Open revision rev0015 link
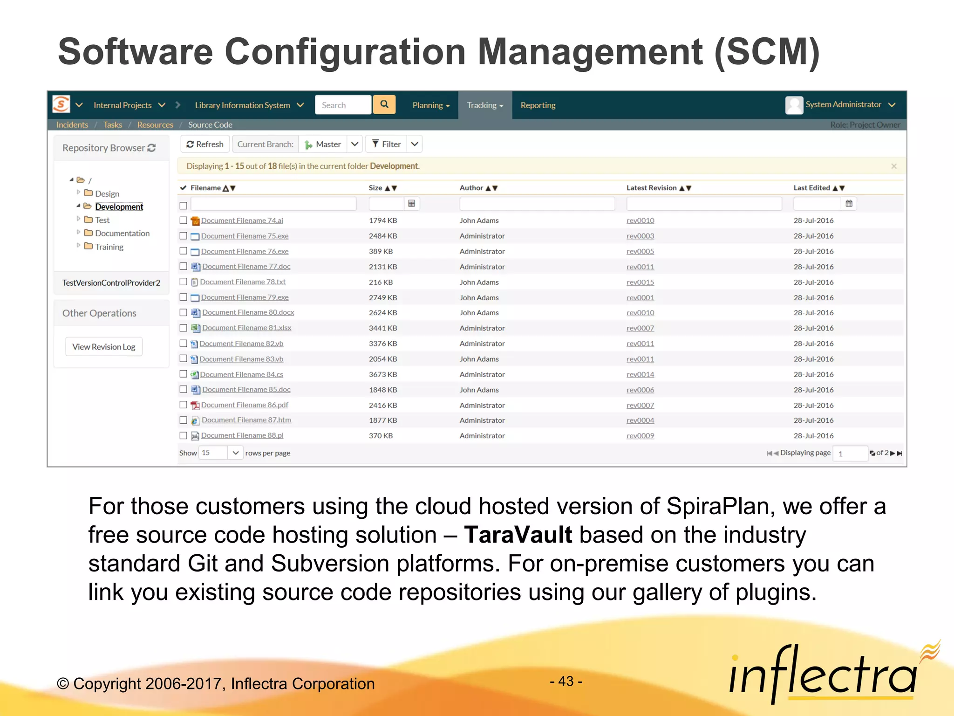The image size is (954, 716). pyautogui.click(x=640, y=282)
